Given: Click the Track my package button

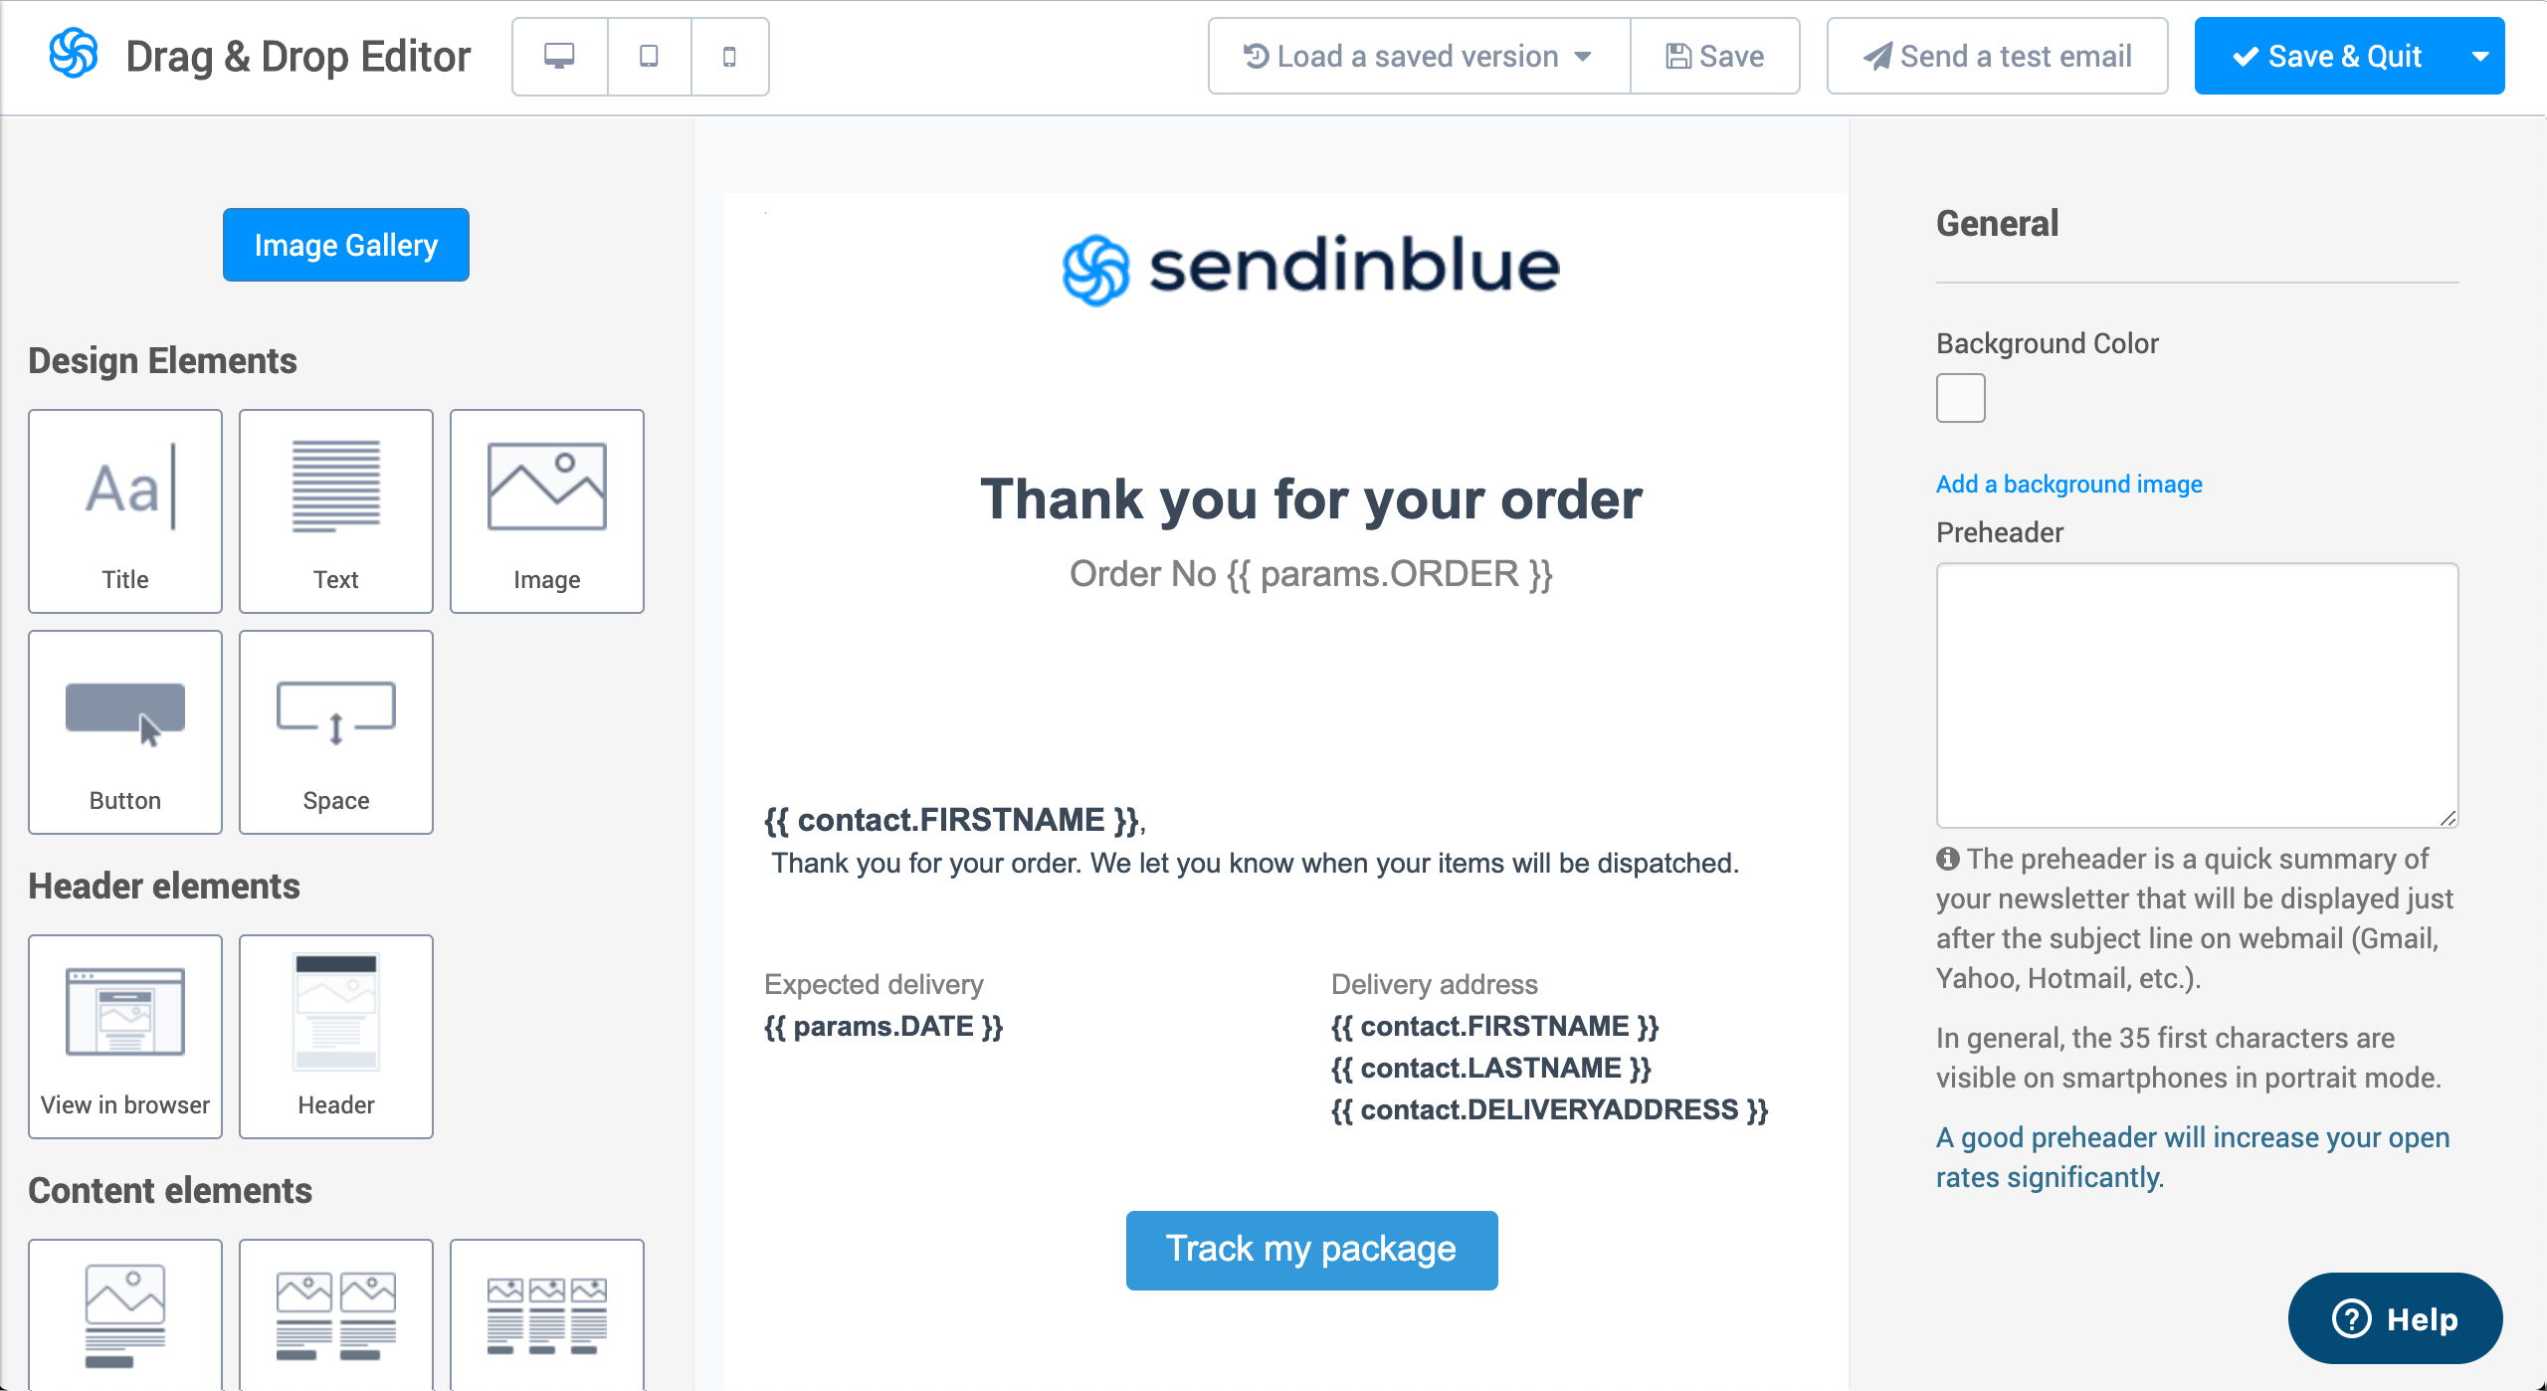Looking at the screenshot, I should coord(1308,1249).
